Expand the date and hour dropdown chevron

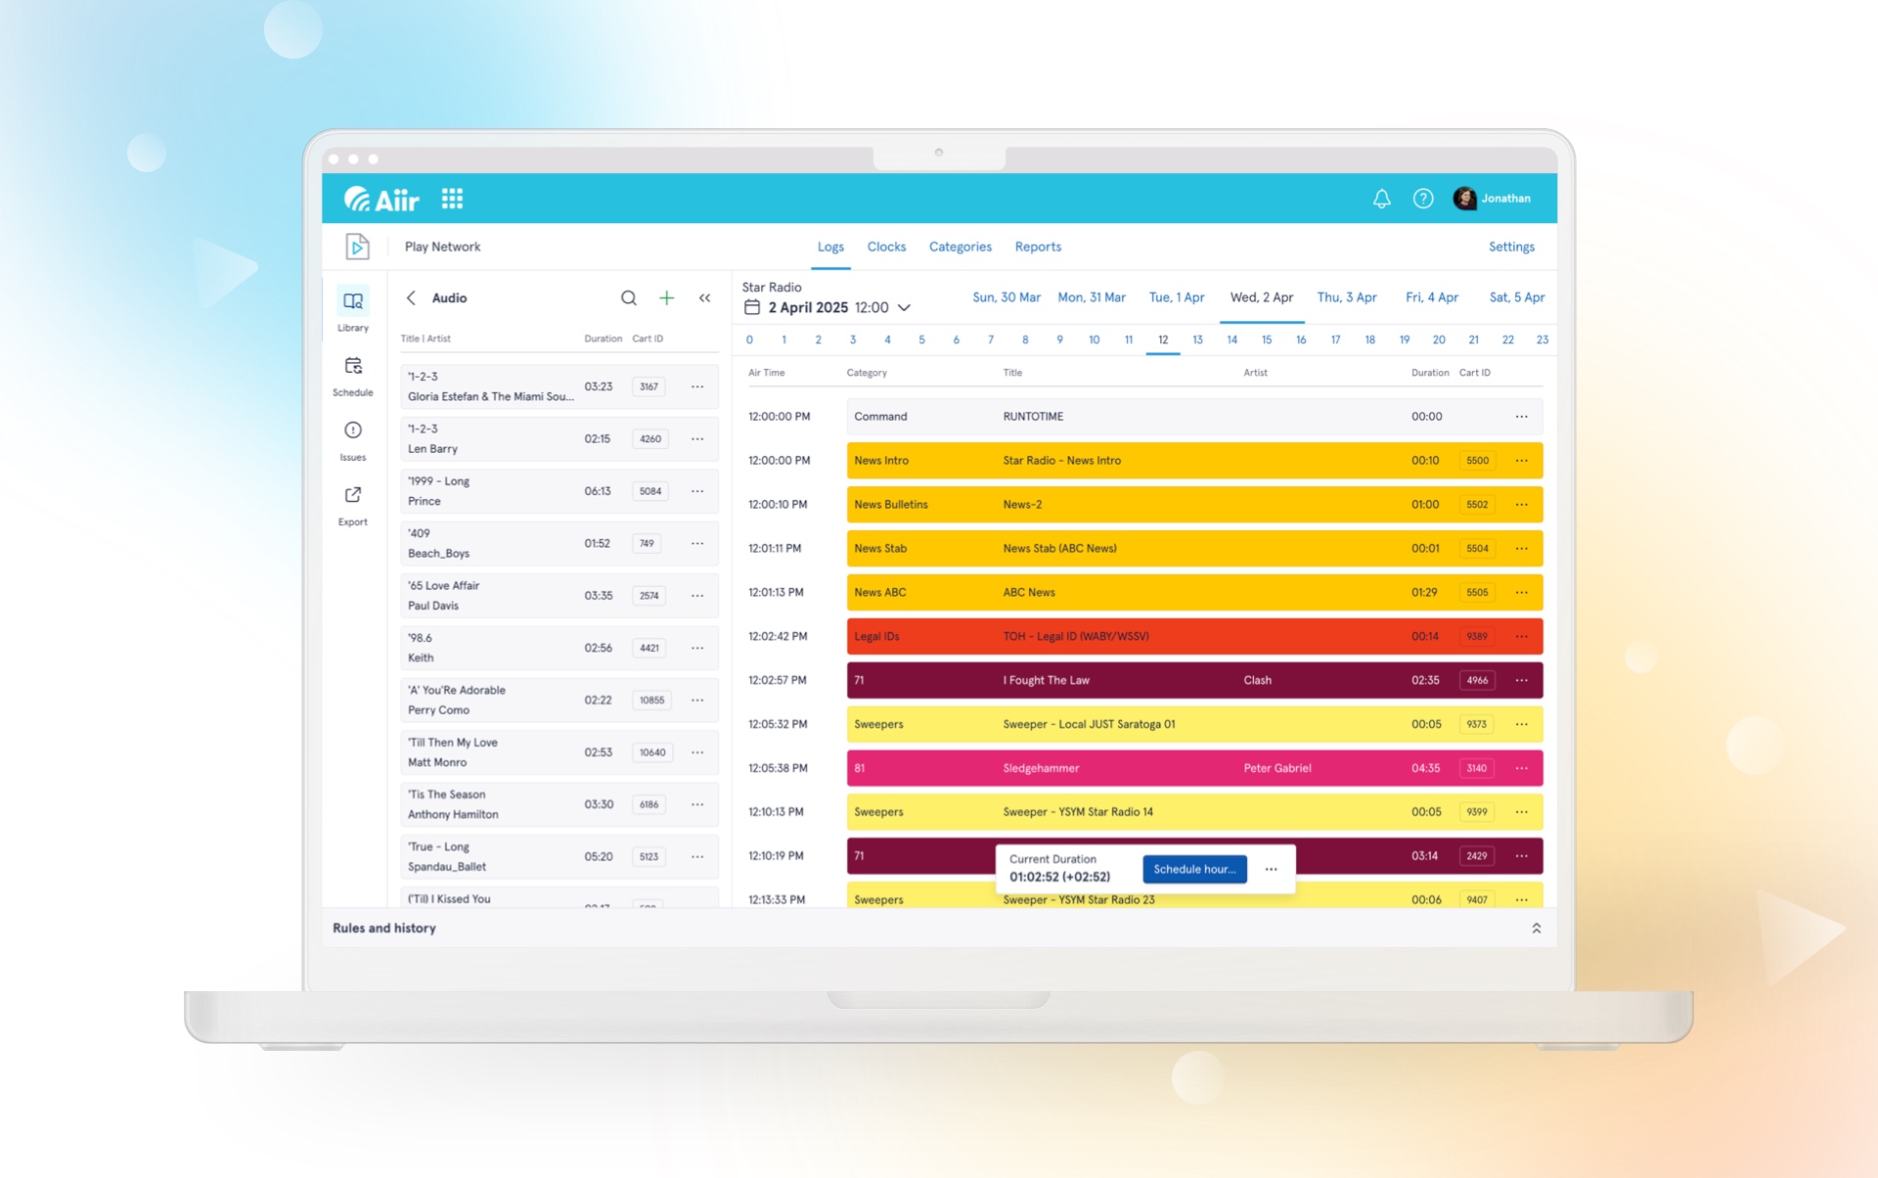905,307
